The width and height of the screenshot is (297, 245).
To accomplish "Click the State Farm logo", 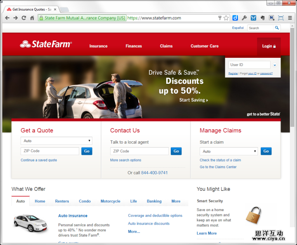I will 46,44.
